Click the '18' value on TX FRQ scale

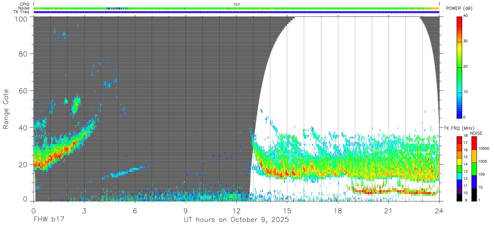pos(466,136)
